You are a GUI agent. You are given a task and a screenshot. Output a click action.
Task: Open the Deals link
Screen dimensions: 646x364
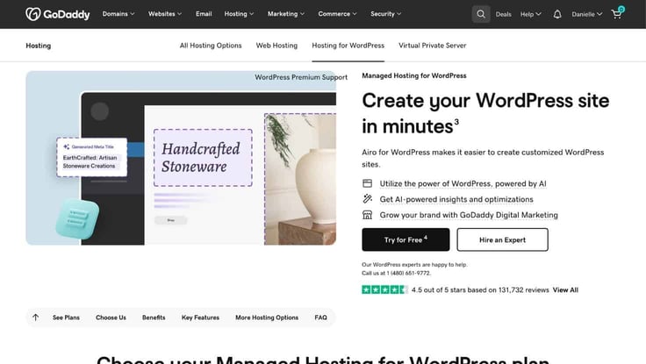[503, 14]
